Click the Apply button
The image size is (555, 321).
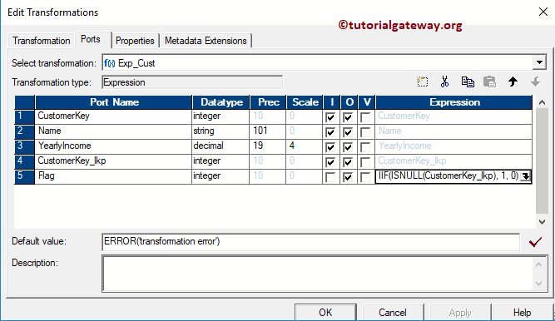[460, 312]
